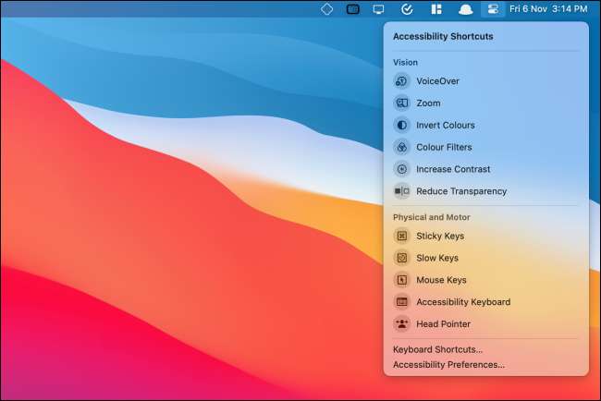601x401 pixels.
Task: Click the Invert Colours half-circle icon
Action: (x=401, y=126)
